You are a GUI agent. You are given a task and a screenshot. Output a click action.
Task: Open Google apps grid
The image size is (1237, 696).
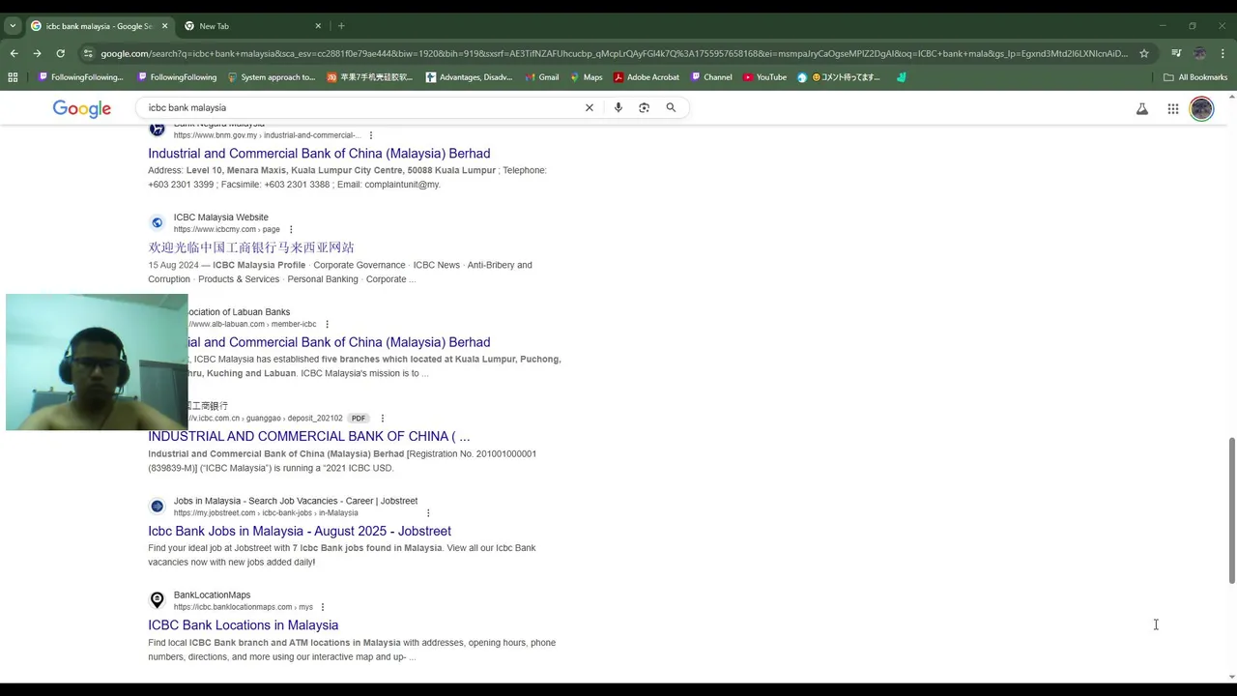[x=1173, y=109]
